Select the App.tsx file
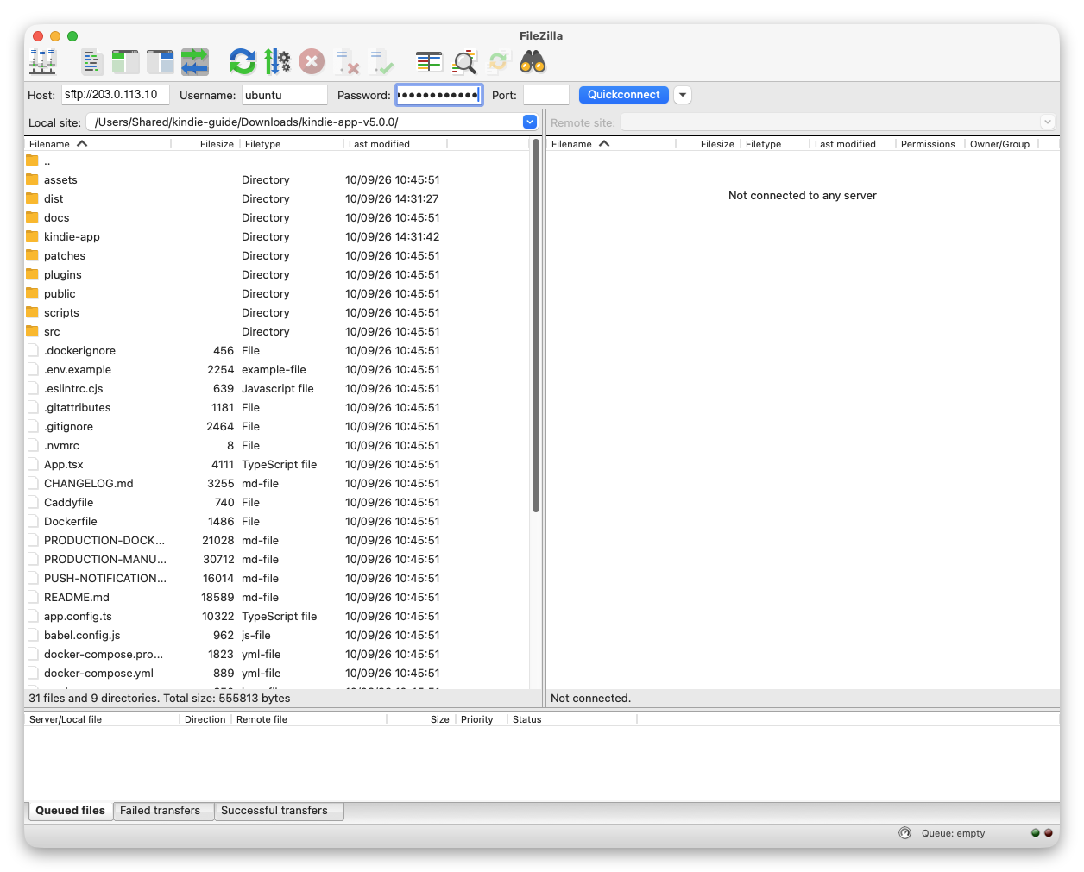The width and height of the screenshot is (1084, 872). pyautogui.click(x=276, y=464)
